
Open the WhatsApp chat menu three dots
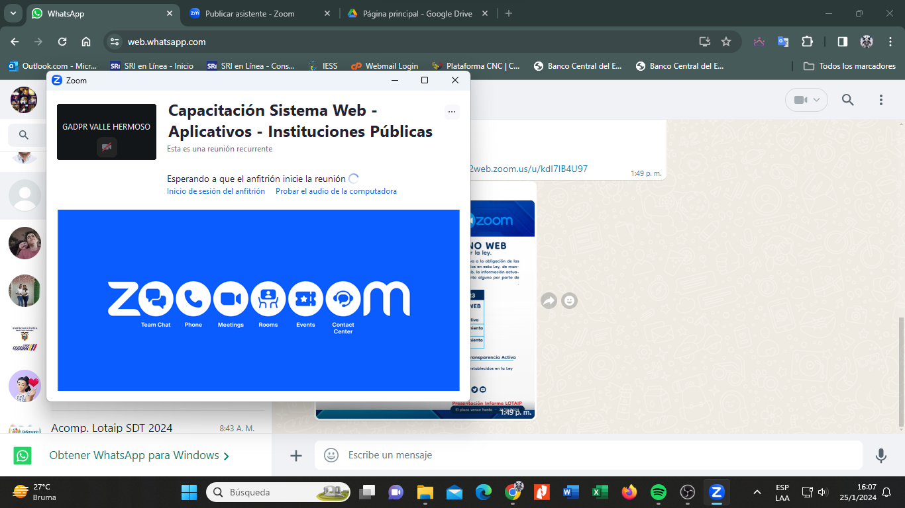pos(880,100)
